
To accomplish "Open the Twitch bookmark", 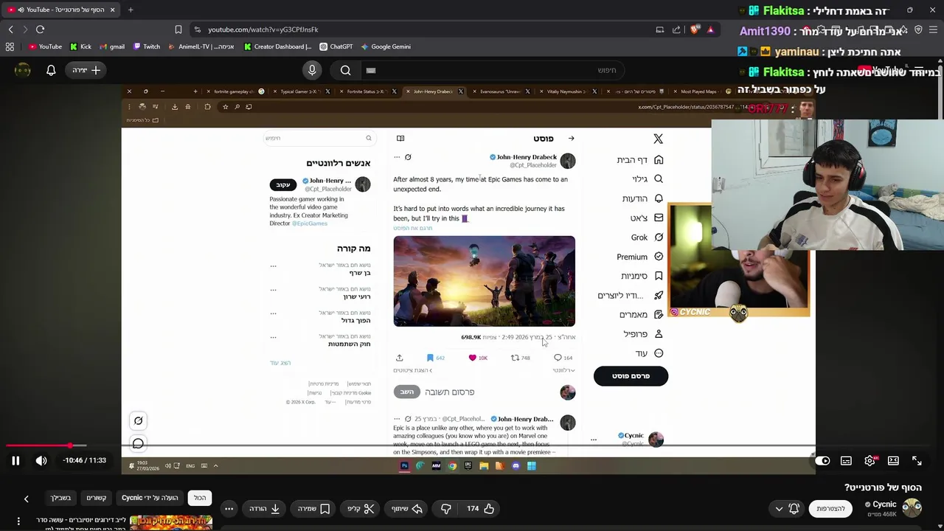I will 146,46.
